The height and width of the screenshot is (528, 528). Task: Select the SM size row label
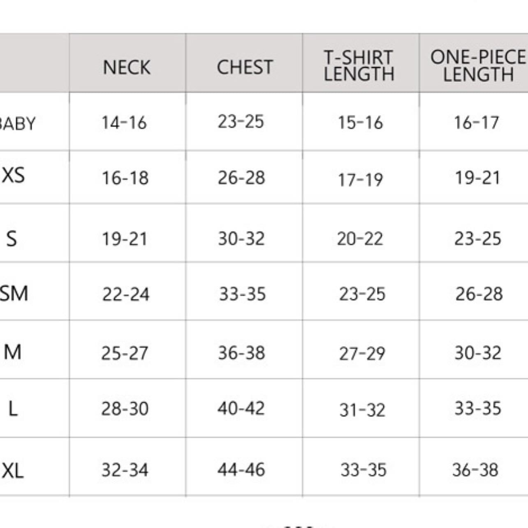coord(14,294)
